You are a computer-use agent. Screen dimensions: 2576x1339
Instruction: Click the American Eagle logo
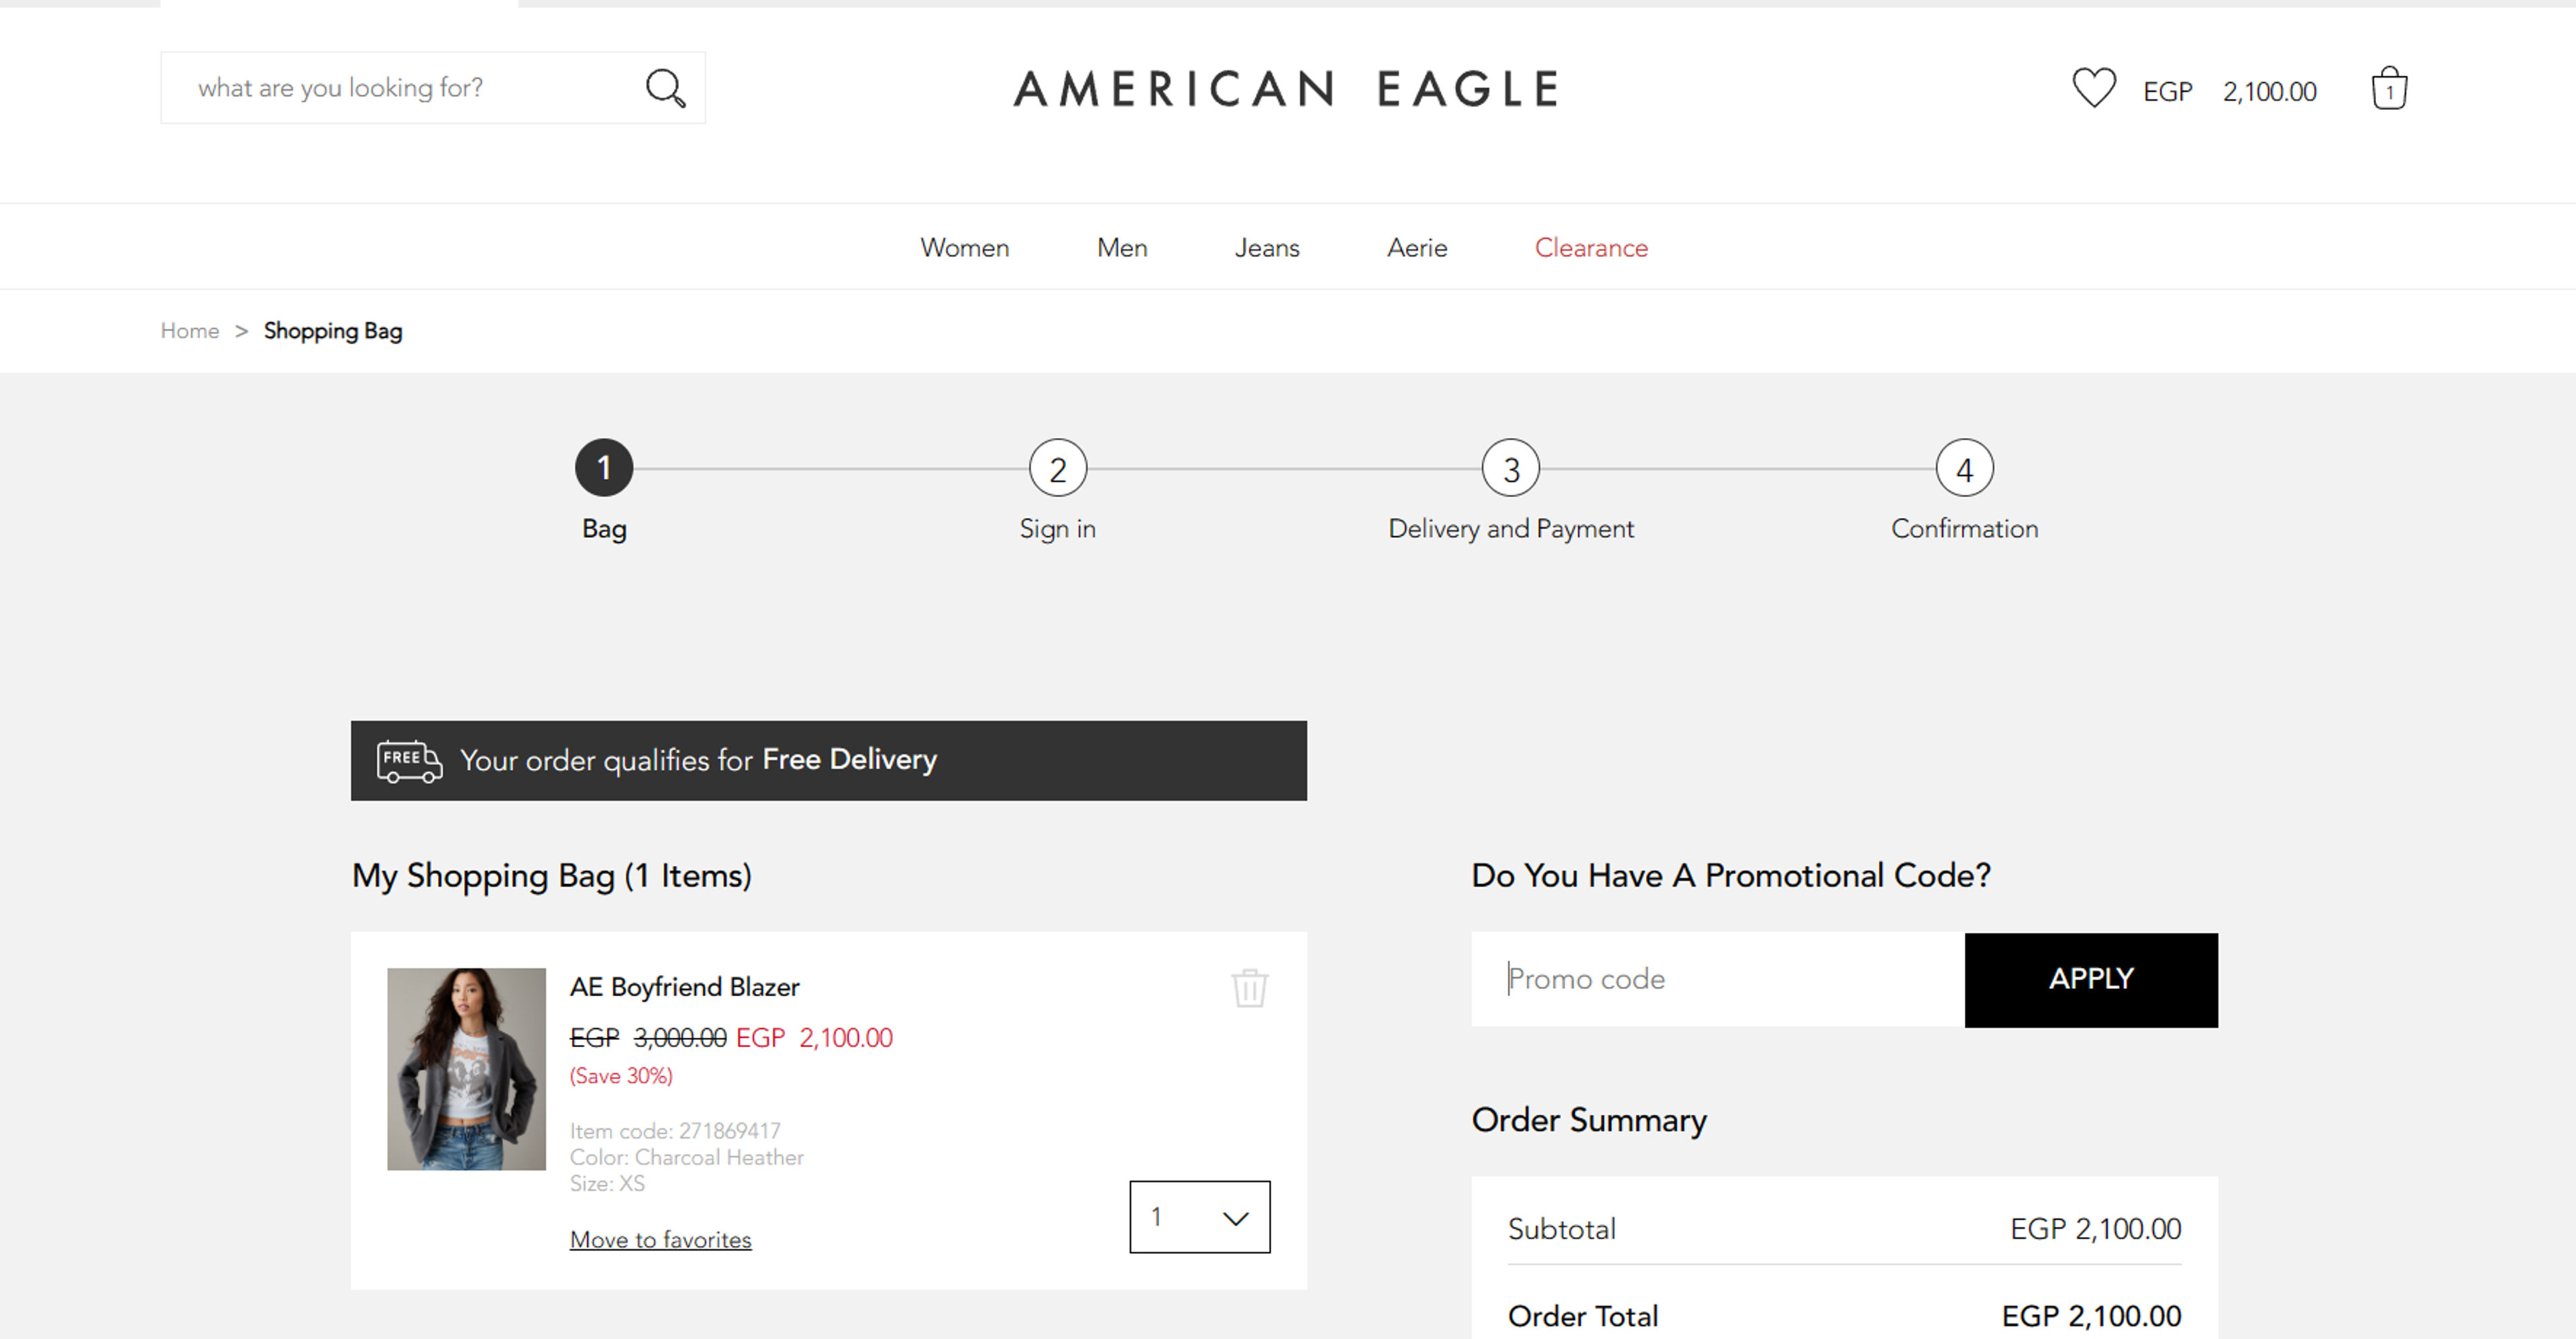point(1286,89)
